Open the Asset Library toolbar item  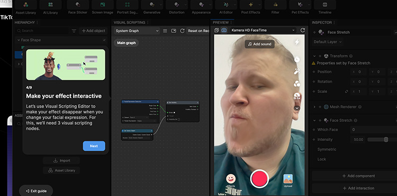25,8
